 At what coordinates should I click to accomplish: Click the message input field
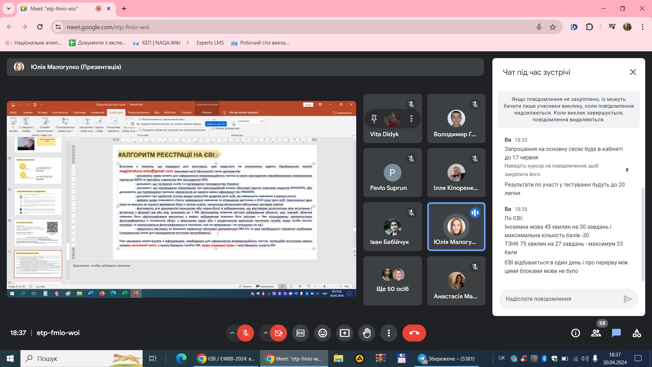pos(560,299)
